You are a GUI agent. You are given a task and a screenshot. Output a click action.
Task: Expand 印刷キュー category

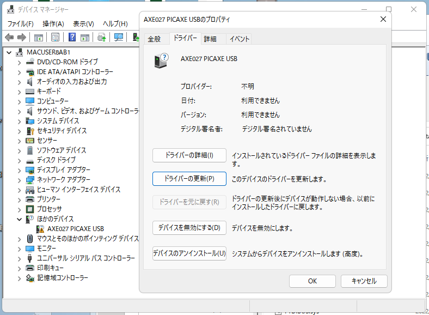coord(19,269)
